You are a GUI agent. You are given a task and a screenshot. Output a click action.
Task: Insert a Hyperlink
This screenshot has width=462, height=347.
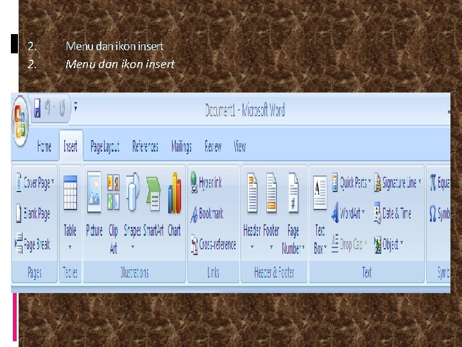[206, 182]
